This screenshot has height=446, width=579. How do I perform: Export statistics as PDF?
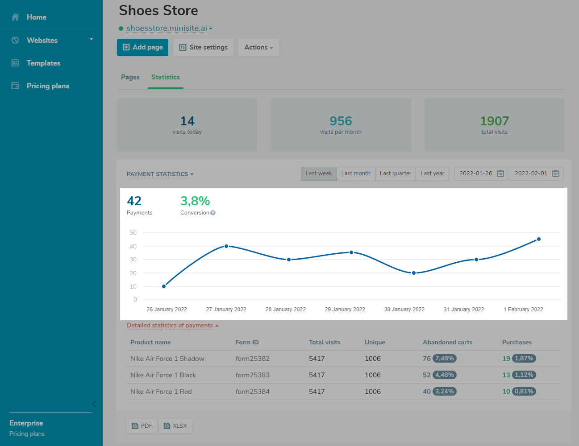[142, 426]
